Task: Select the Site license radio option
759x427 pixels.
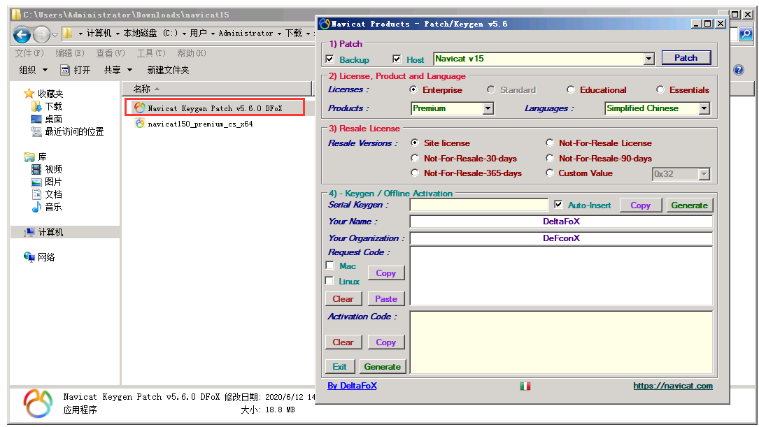Action: (x=415, y=143)
